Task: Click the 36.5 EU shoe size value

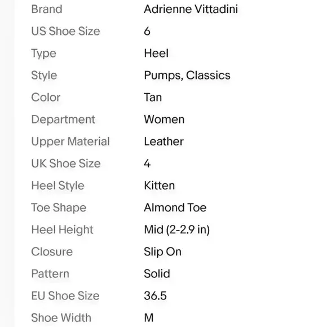Action: pyautogui.click(x=156, y=296)
